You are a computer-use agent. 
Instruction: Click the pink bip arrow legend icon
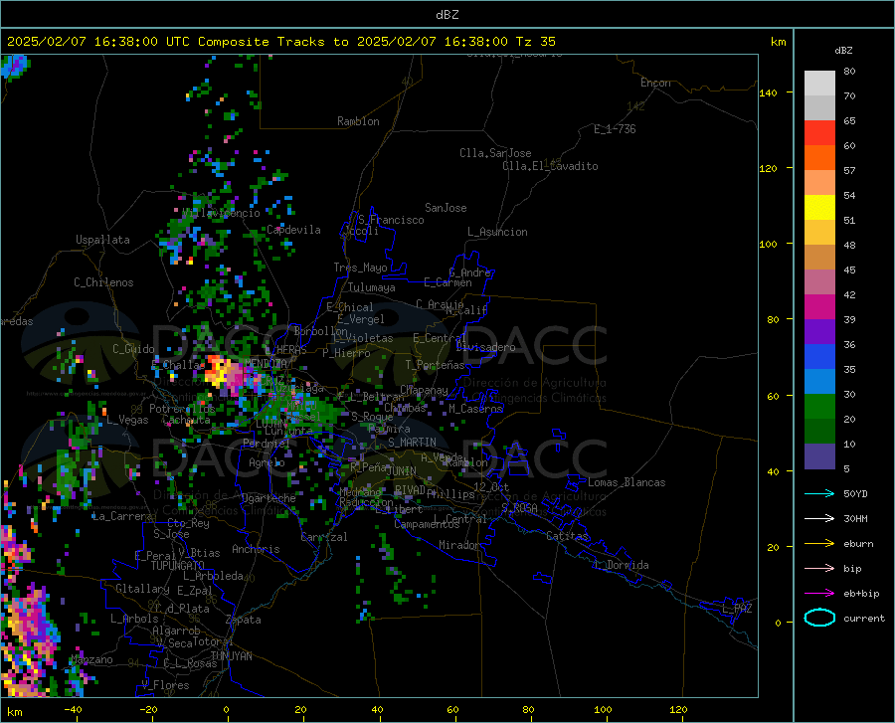[819, 569]
